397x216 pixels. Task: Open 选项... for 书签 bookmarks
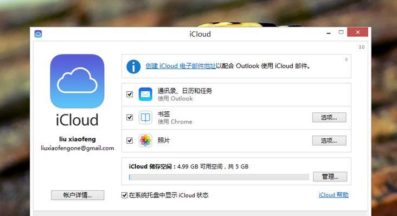tap(329, 118)
